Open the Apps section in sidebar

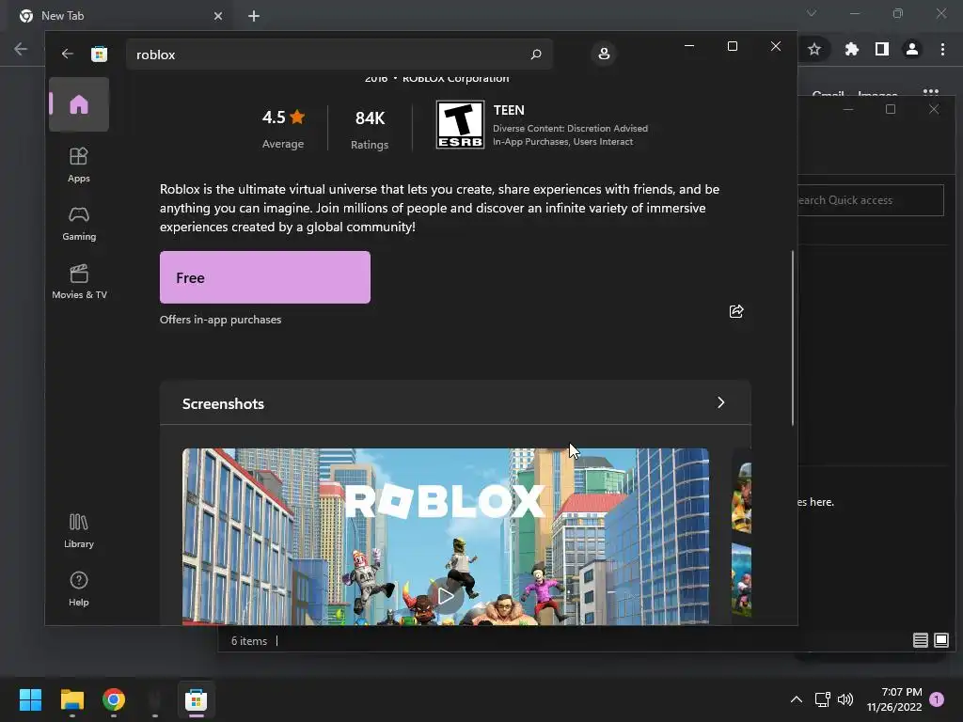[79, 165]
